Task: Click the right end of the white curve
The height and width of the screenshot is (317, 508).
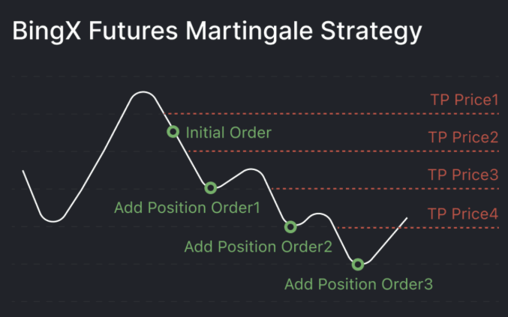Action: (406, 219)
